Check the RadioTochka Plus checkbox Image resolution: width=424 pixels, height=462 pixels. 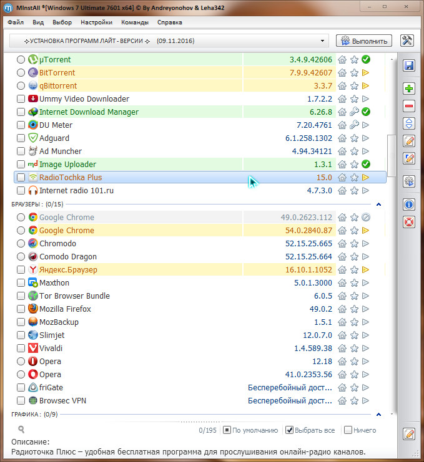coord(21,177)
